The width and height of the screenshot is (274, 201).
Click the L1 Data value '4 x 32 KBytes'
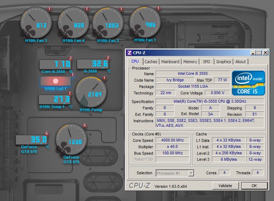pos(229,140)
